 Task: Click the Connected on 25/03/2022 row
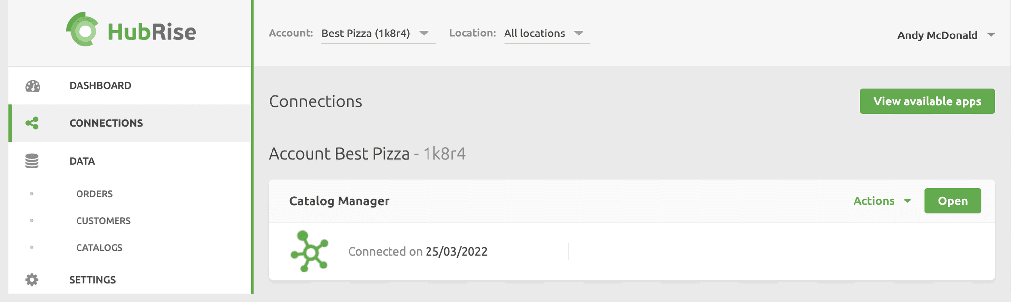[418, 251]
